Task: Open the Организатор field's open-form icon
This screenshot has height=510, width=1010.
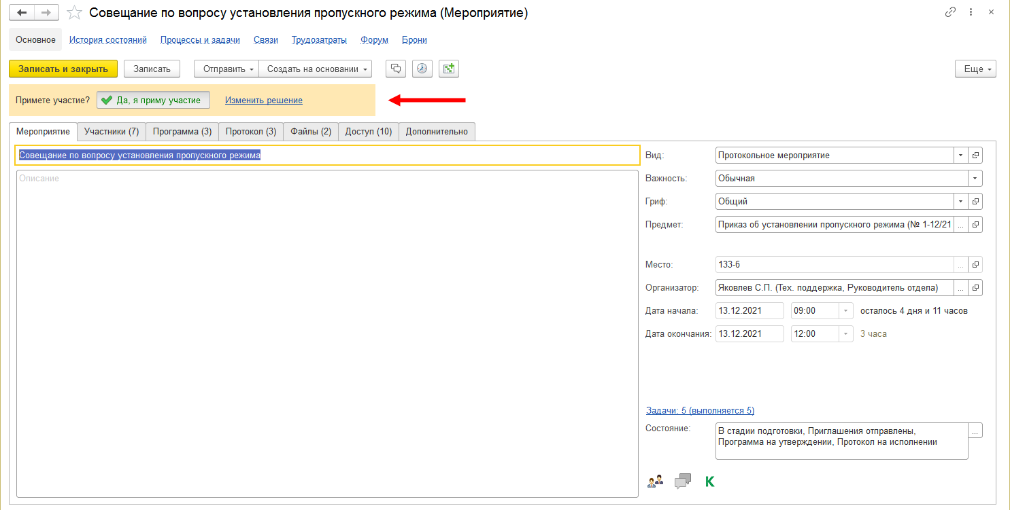Action: tap(976, 288)
